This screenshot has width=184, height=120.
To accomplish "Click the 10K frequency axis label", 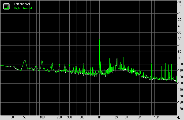I will click(156, 117).
